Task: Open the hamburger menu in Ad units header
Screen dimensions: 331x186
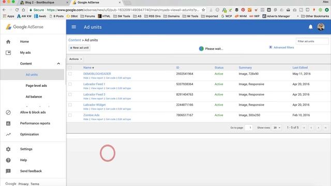Action: tap(73, 27)
